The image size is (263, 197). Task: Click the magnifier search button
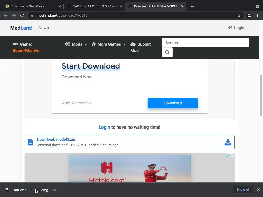pos(167,52)
